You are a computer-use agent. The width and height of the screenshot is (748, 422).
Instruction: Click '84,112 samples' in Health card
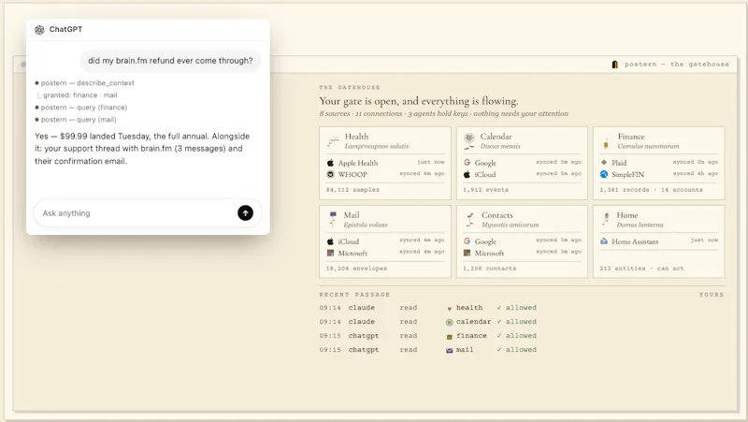352,190
